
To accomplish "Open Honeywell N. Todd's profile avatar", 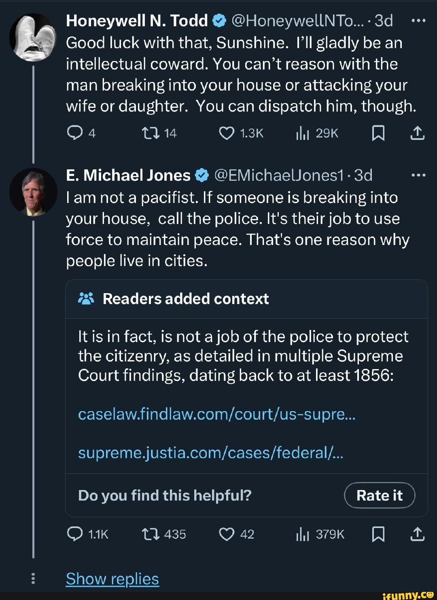I will (x=33, y=37).
